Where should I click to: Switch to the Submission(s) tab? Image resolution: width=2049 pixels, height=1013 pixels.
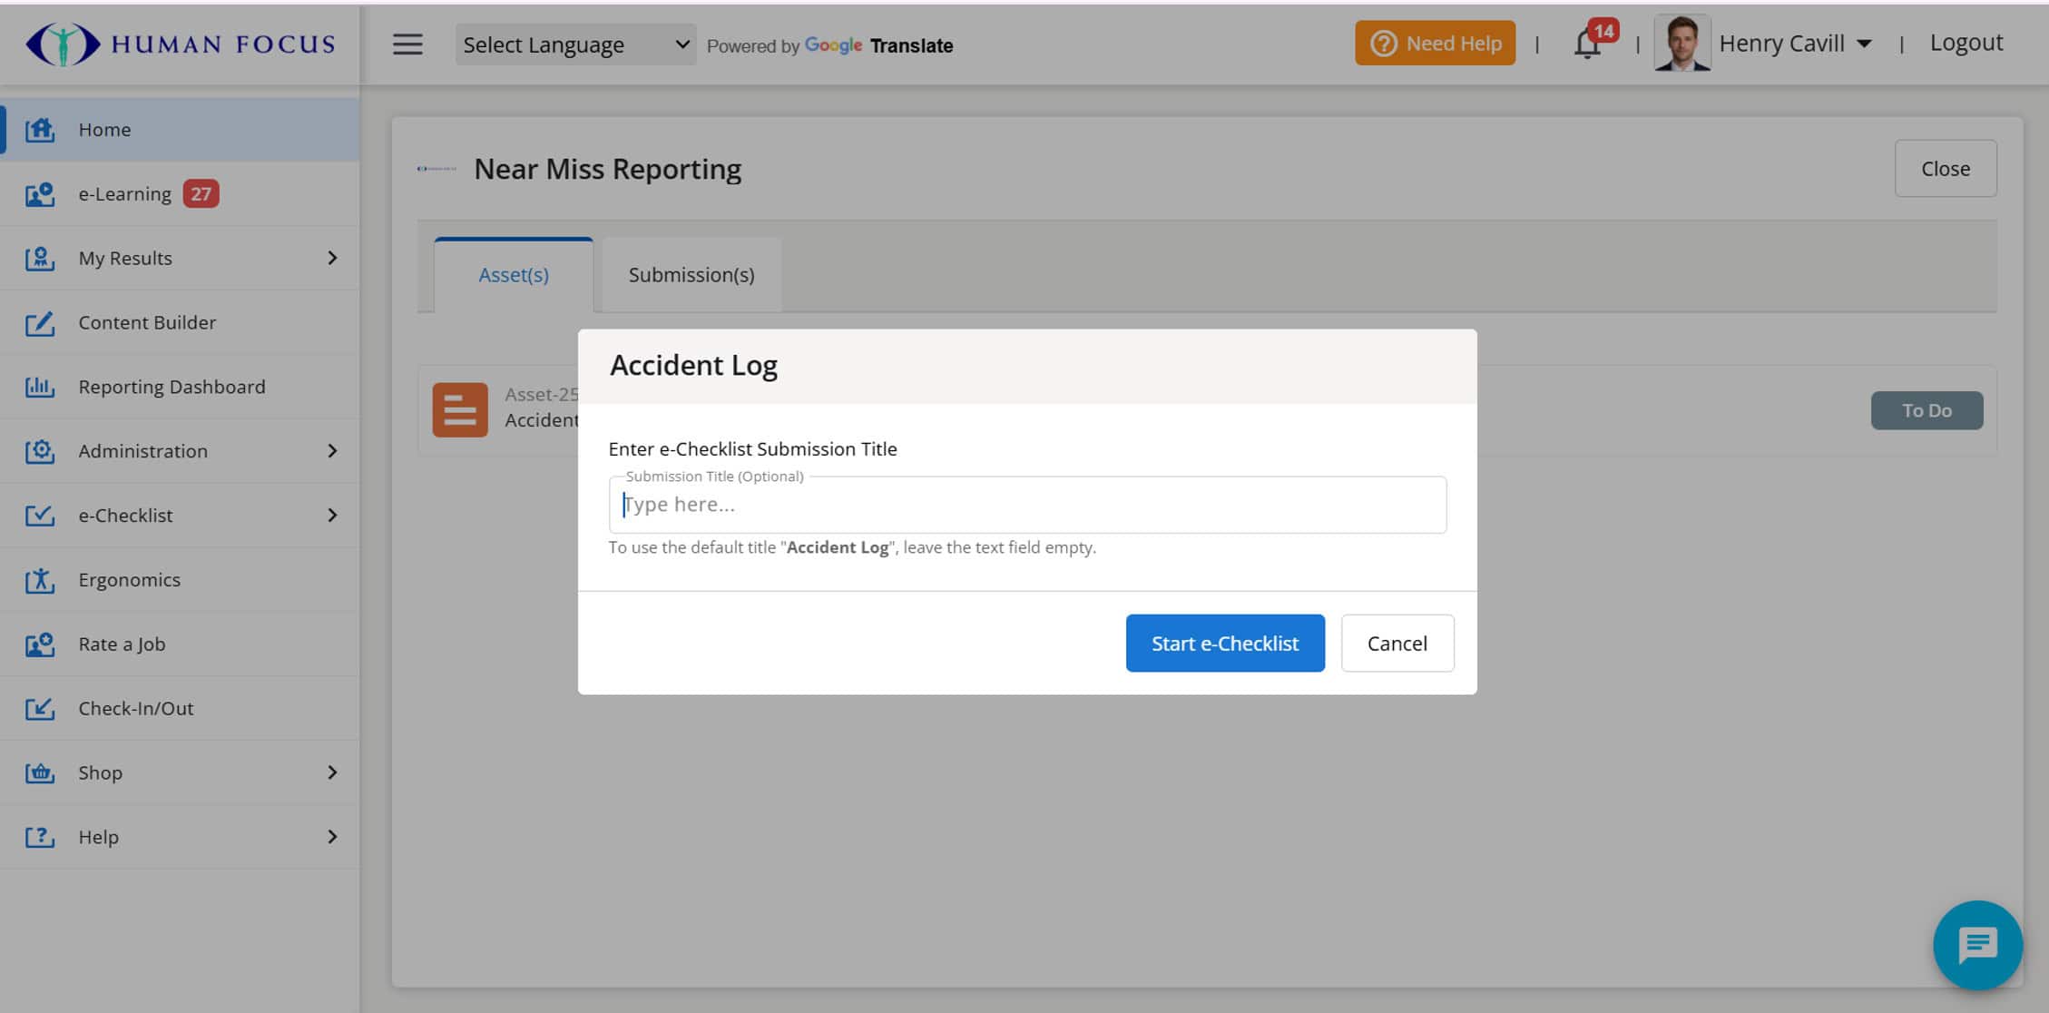pyautogui.click(x=691, y=275)
